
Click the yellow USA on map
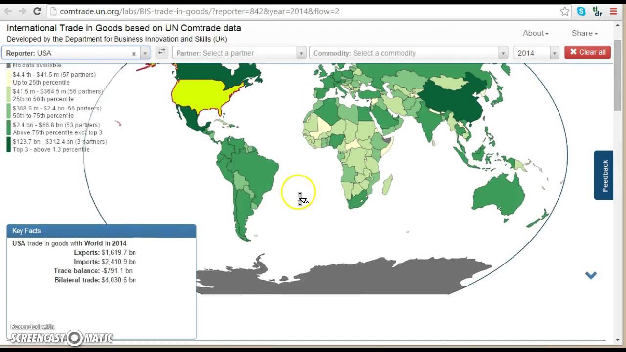[x=203, y=96]
